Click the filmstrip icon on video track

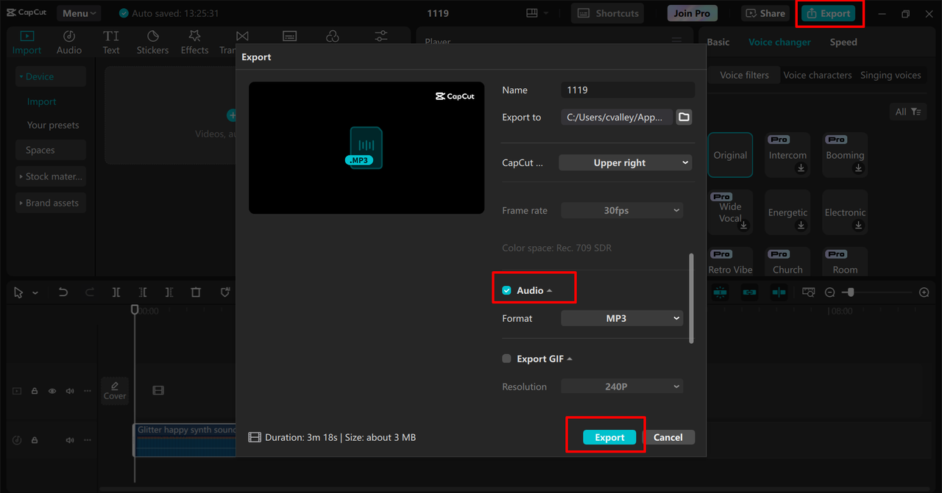point(158,391)
